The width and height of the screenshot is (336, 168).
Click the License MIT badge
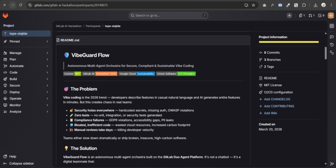(x=72, y=74)
